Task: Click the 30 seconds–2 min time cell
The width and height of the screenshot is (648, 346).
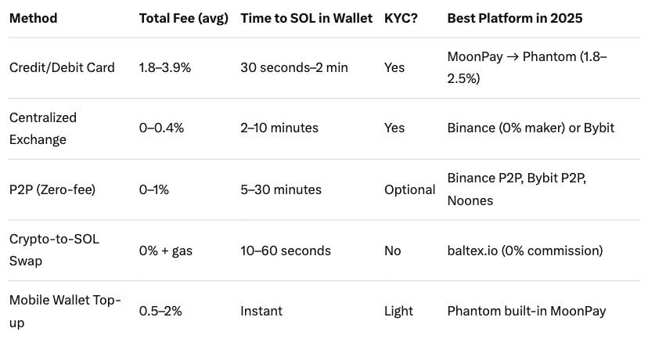Action: [294, 67]
